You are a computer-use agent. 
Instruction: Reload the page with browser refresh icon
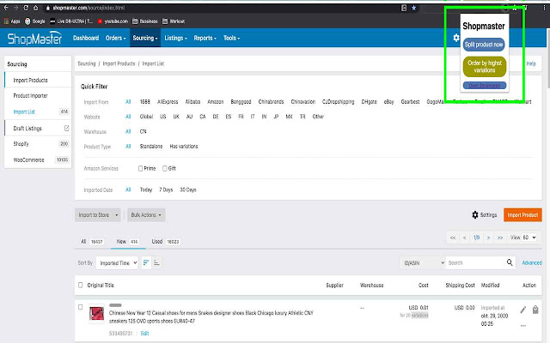(x=26, y=8)
